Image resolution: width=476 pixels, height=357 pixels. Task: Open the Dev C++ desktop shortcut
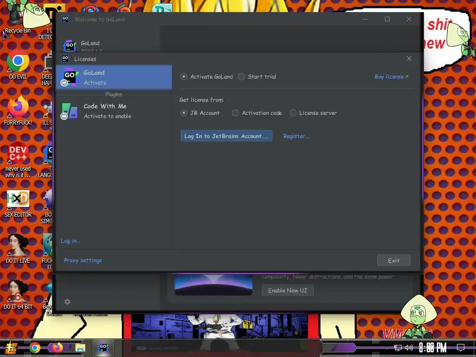pyautogui.click(x=18, y=160)
